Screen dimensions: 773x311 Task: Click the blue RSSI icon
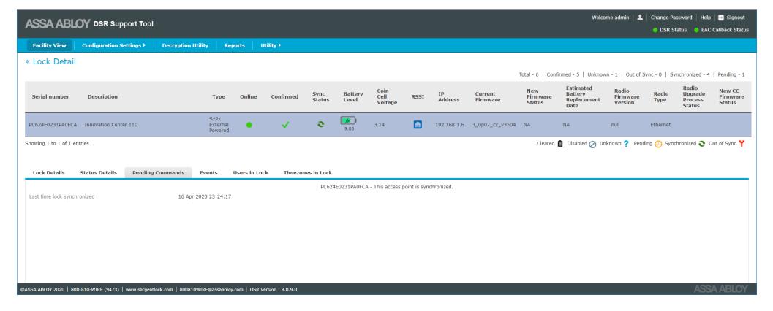pos(418,125)
